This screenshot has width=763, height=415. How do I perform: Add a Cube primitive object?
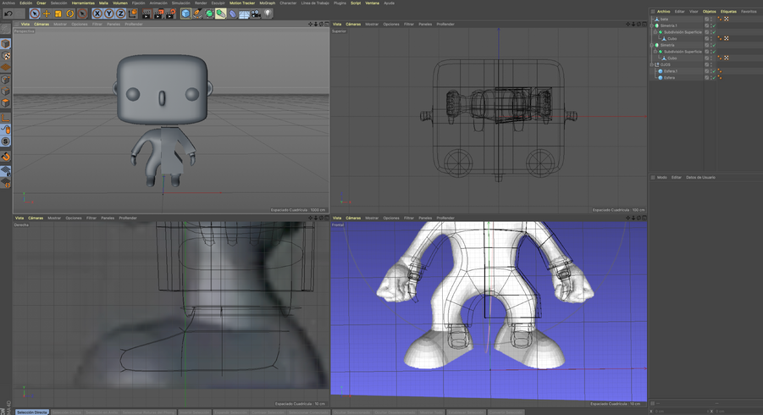pyautogui.click(x=185, y=14)
